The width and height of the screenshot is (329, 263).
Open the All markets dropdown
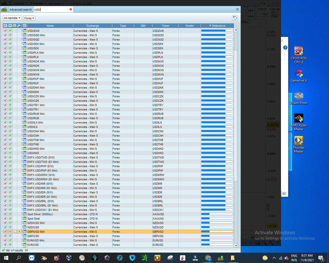pos(12,18)
